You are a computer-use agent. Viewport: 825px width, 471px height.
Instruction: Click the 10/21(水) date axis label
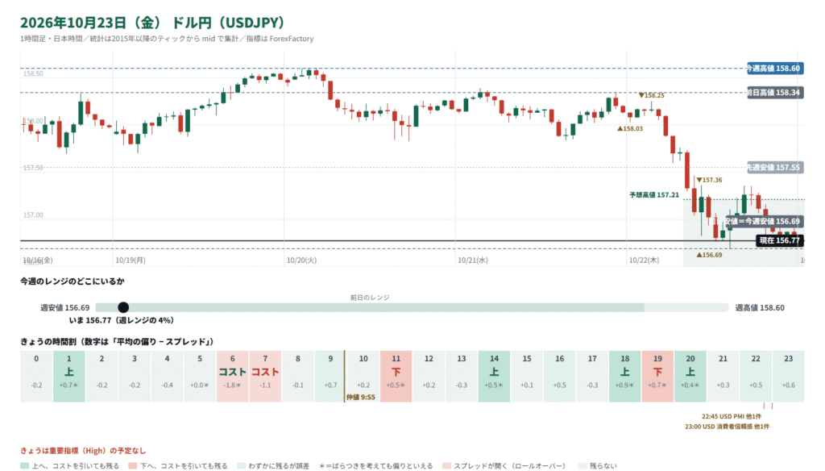click(472, 261)
